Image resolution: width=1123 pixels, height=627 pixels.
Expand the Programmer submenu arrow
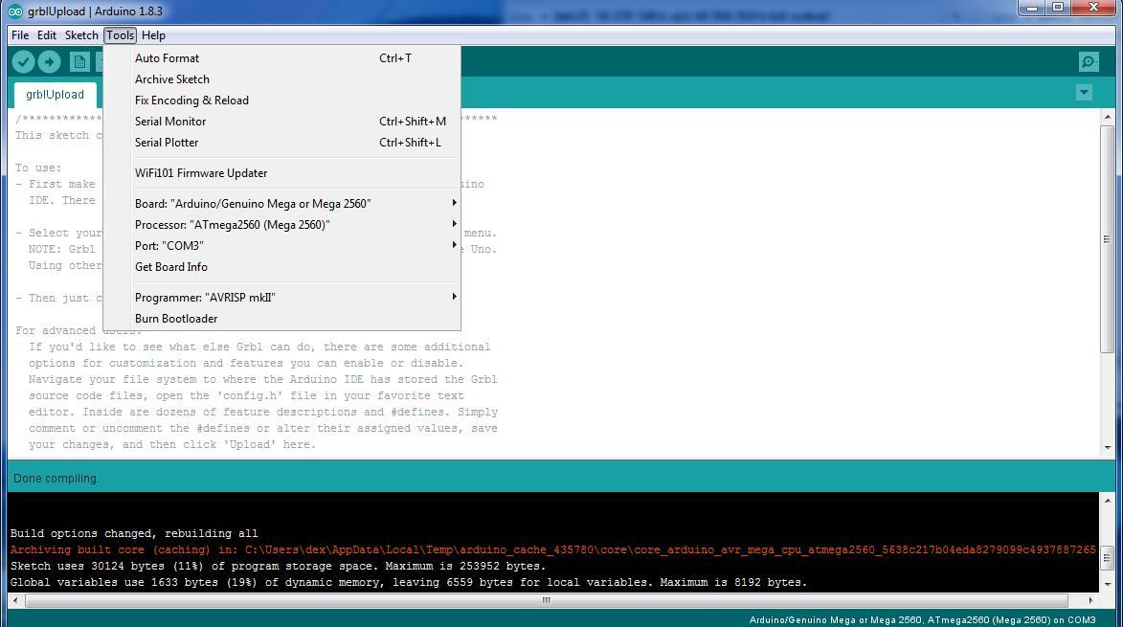point(454,297)
